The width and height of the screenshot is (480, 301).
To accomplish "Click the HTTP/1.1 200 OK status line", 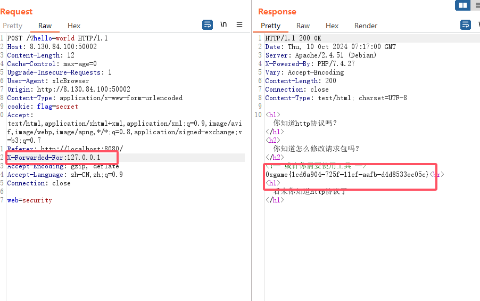I will coord(293,38).
